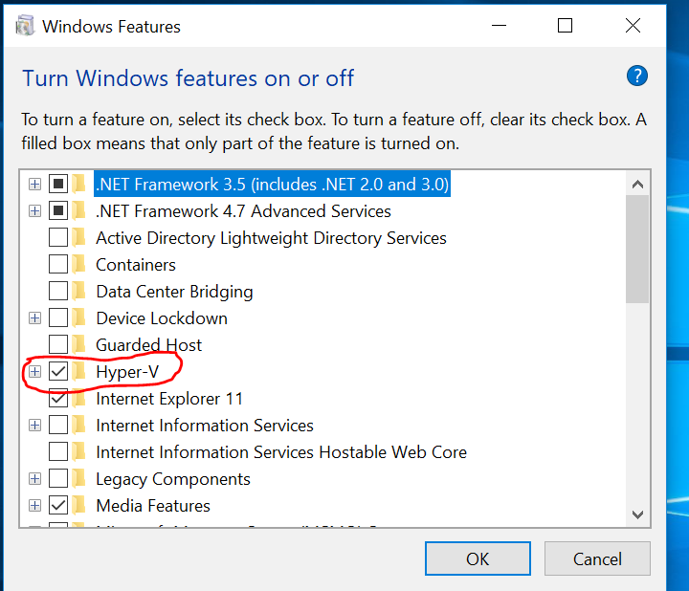Click the folder icon beside Internet Information Services Hostable Web Core
689x591 pixels.
[x=79, y=451]
